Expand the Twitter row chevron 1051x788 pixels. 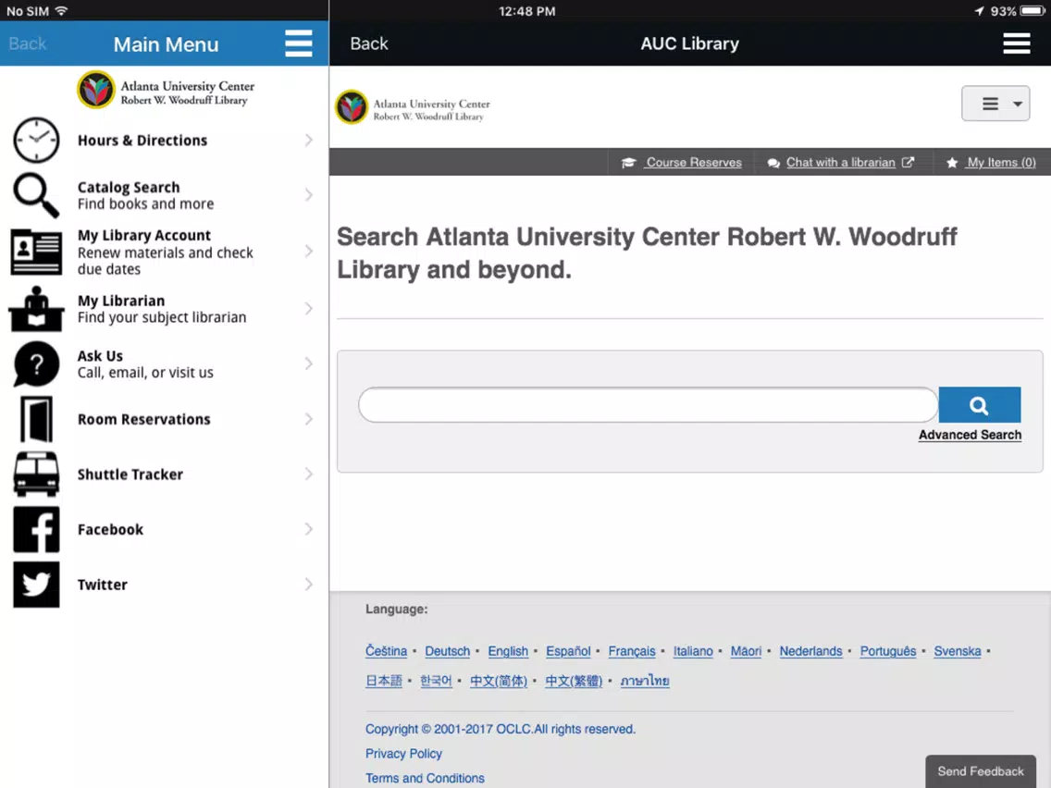pyautogui.click(x=308, y=585)
